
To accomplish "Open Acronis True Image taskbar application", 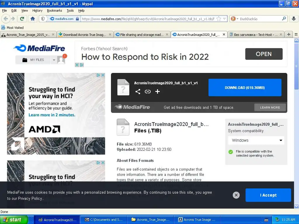I will point(197,220).
